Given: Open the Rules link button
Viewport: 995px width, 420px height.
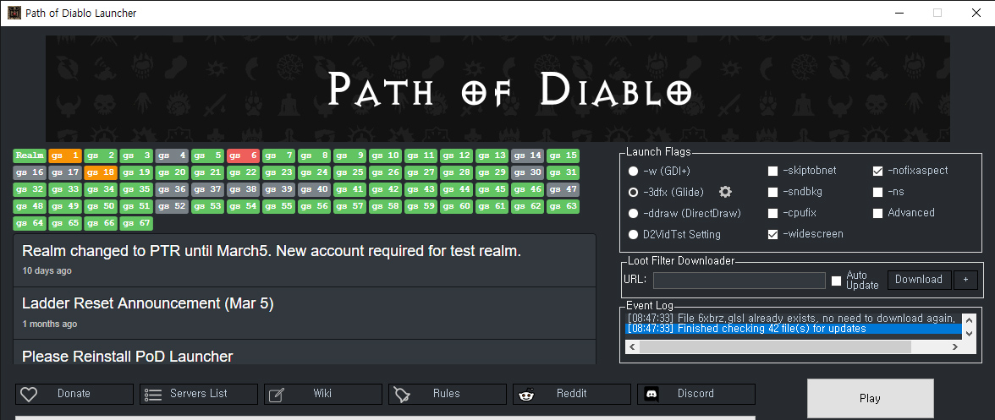Looking at the screenshot, I should click(448, 394).
